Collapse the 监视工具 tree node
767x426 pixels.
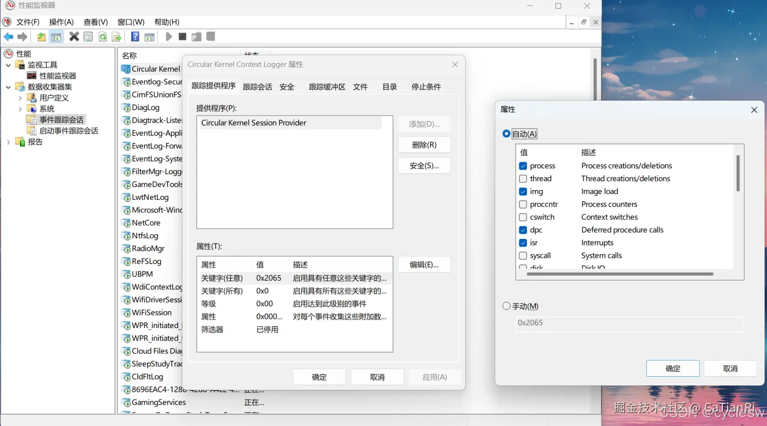coord(8,65)
